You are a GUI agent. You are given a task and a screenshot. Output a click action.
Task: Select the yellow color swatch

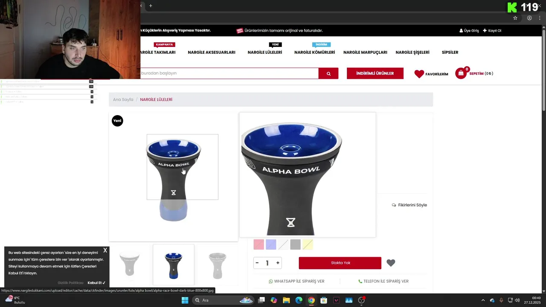point(308,244)
